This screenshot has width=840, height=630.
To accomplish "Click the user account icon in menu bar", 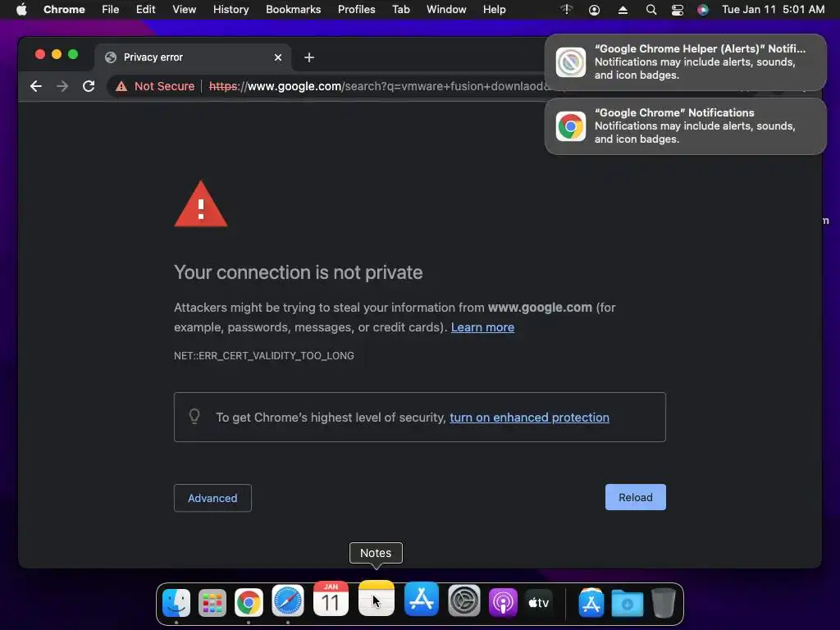I will click(594, 10).
